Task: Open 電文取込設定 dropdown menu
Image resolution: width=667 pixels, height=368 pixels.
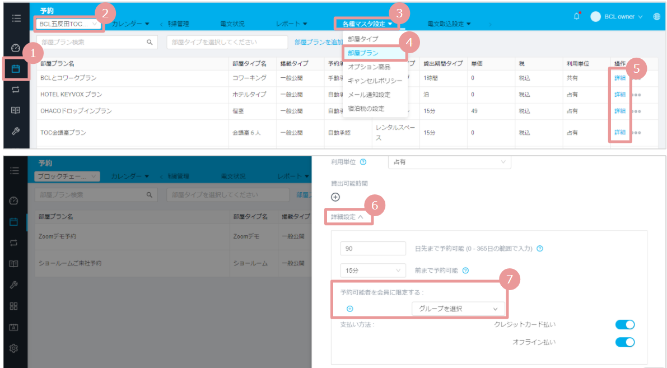Action: pos(449,24)
